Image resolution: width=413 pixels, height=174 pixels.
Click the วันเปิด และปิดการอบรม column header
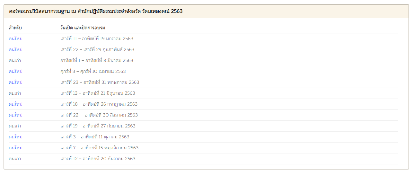click(x=83, y=28)
